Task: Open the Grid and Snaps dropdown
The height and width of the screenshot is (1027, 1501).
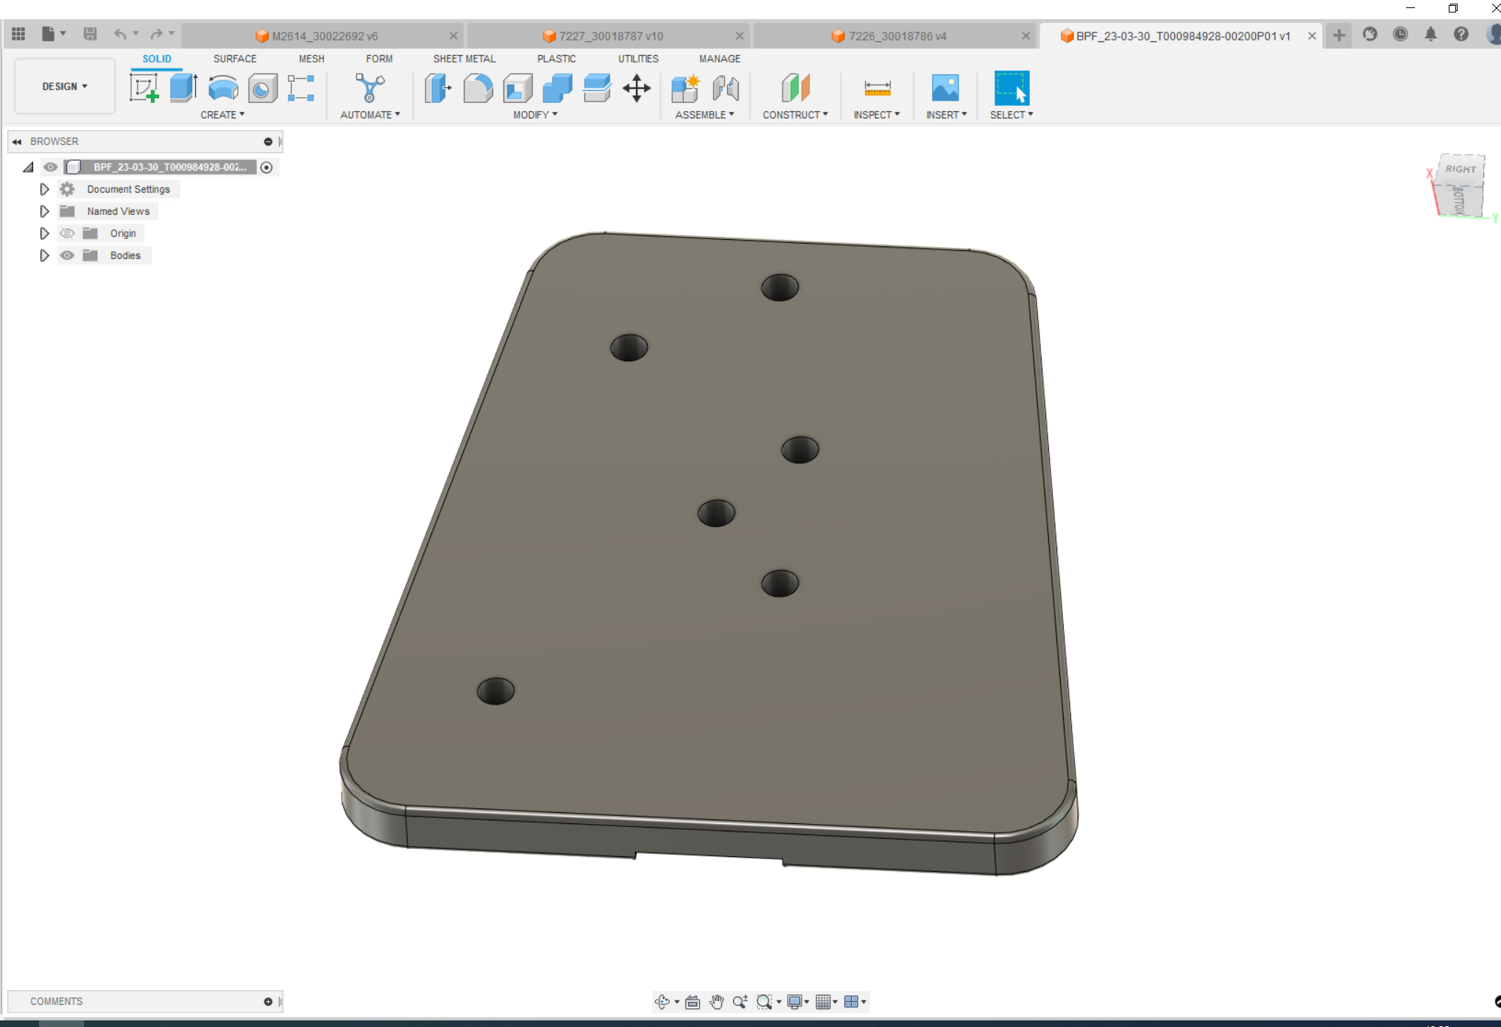Action: (x=827, y=1001)
